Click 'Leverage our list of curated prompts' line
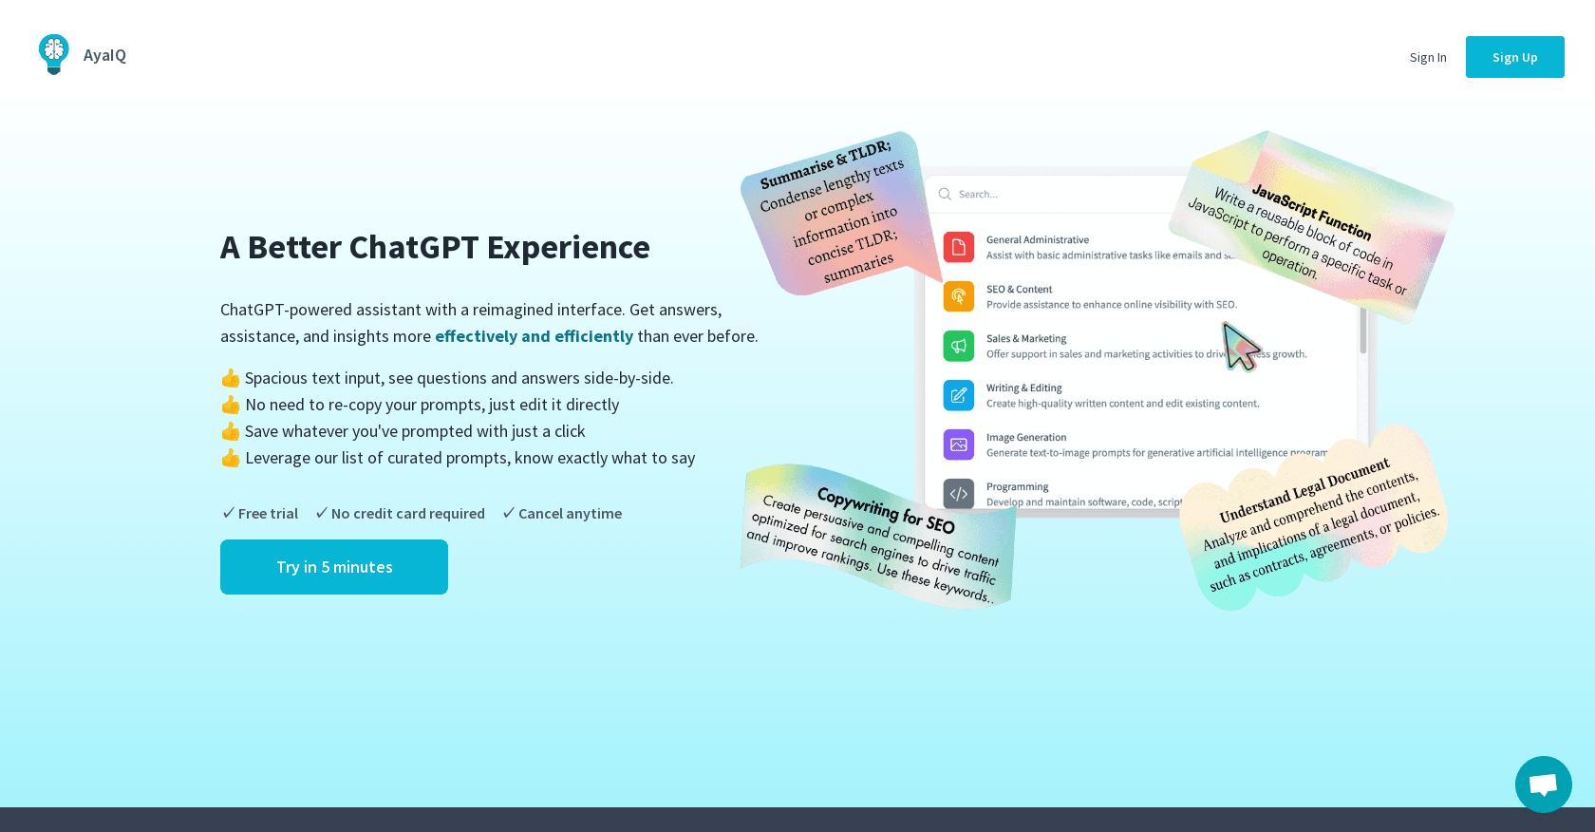The height and width of the screenshot is (832, 1595). click(x=458, y=458)
